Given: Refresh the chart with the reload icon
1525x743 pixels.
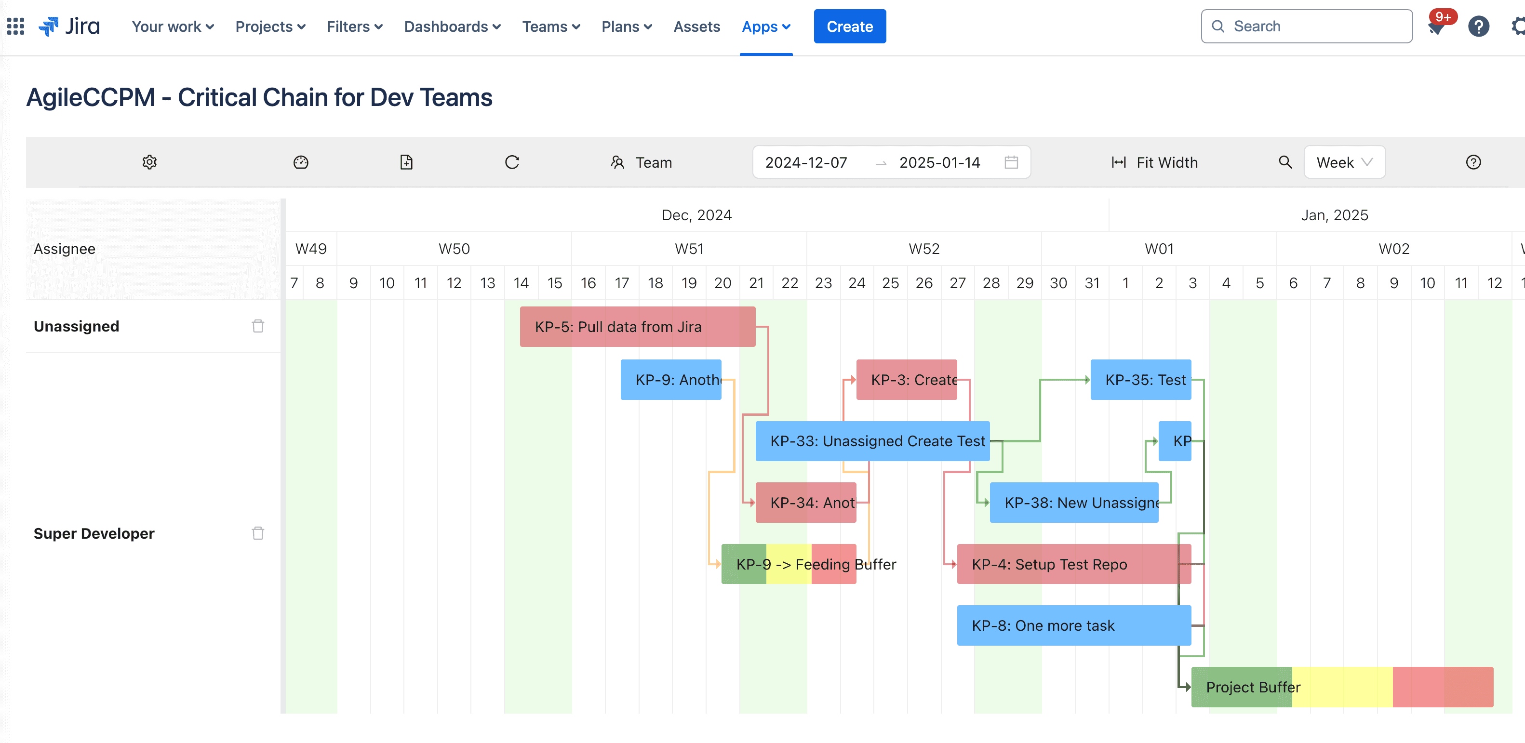Looking at the screenshot, I should (x=511, y=162).
